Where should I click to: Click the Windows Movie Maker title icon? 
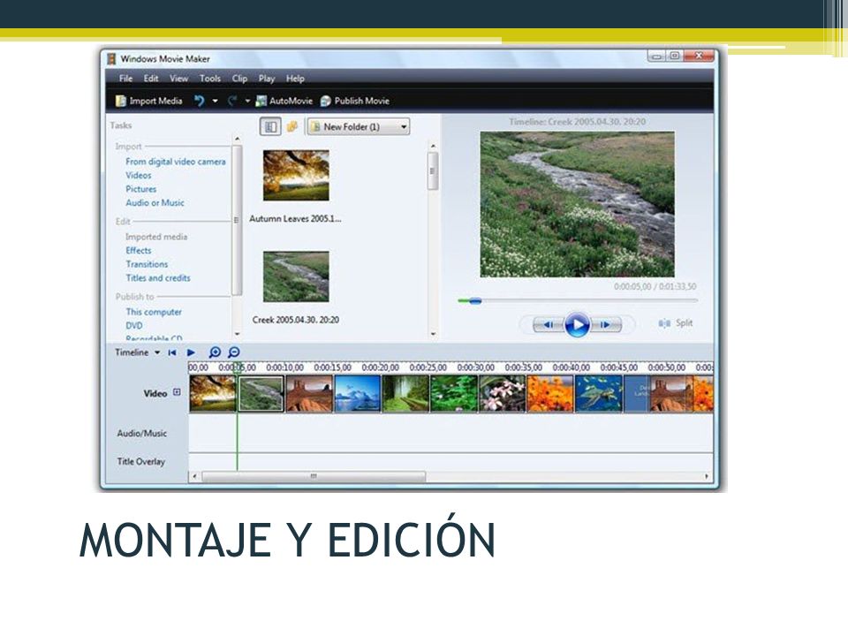tap(112, 58)
